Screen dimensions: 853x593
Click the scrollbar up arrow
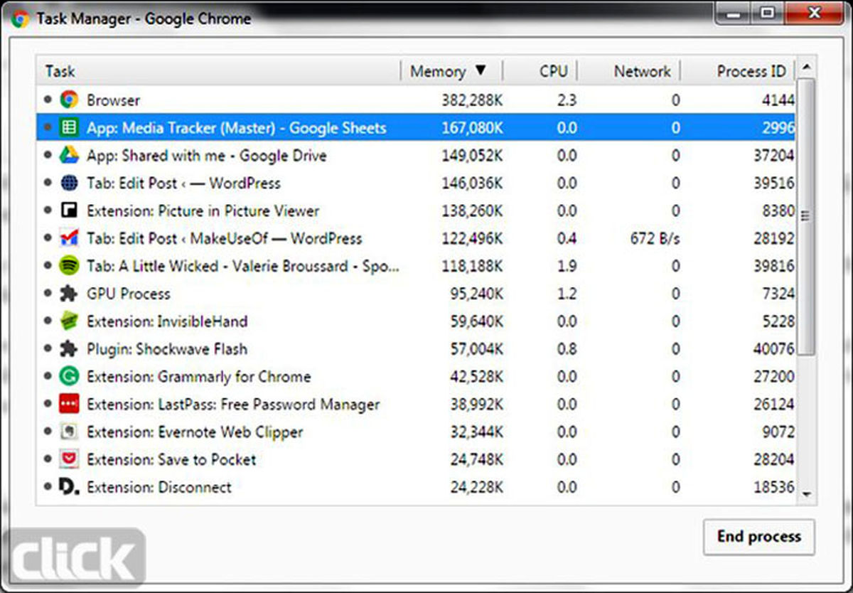(806, 68)
